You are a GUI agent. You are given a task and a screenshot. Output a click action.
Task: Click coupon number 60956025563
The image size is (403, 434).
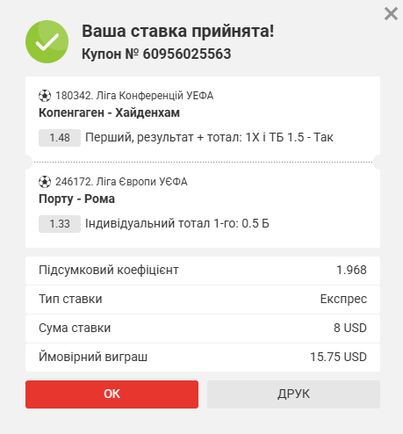coord(187,54)
